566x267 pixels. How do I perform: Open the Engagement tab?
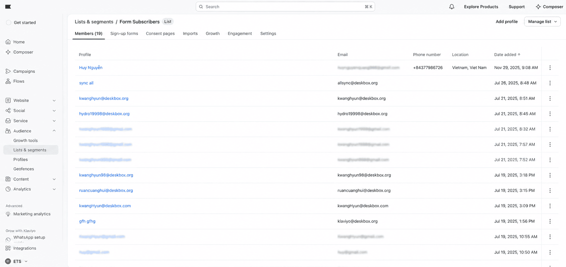tap(240, 33)
